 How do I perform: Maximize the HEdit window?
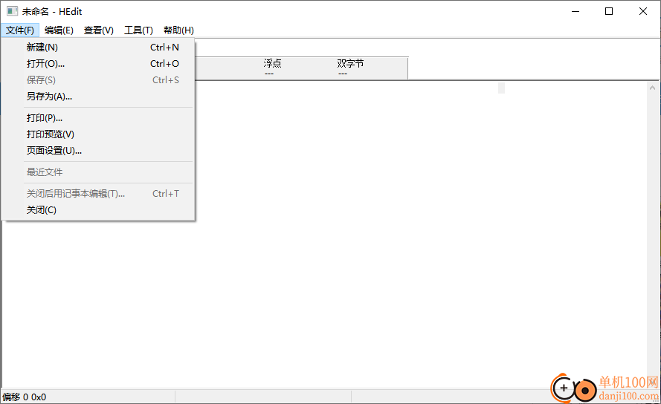coord(609,11)
